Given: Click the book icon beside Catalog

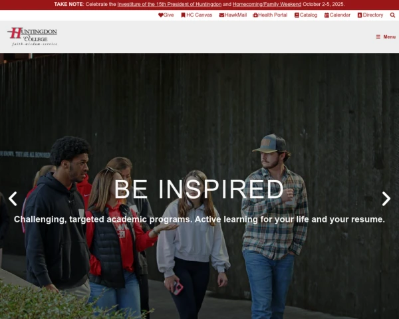Looking at the screenshot, I should (x=297, y=15).
